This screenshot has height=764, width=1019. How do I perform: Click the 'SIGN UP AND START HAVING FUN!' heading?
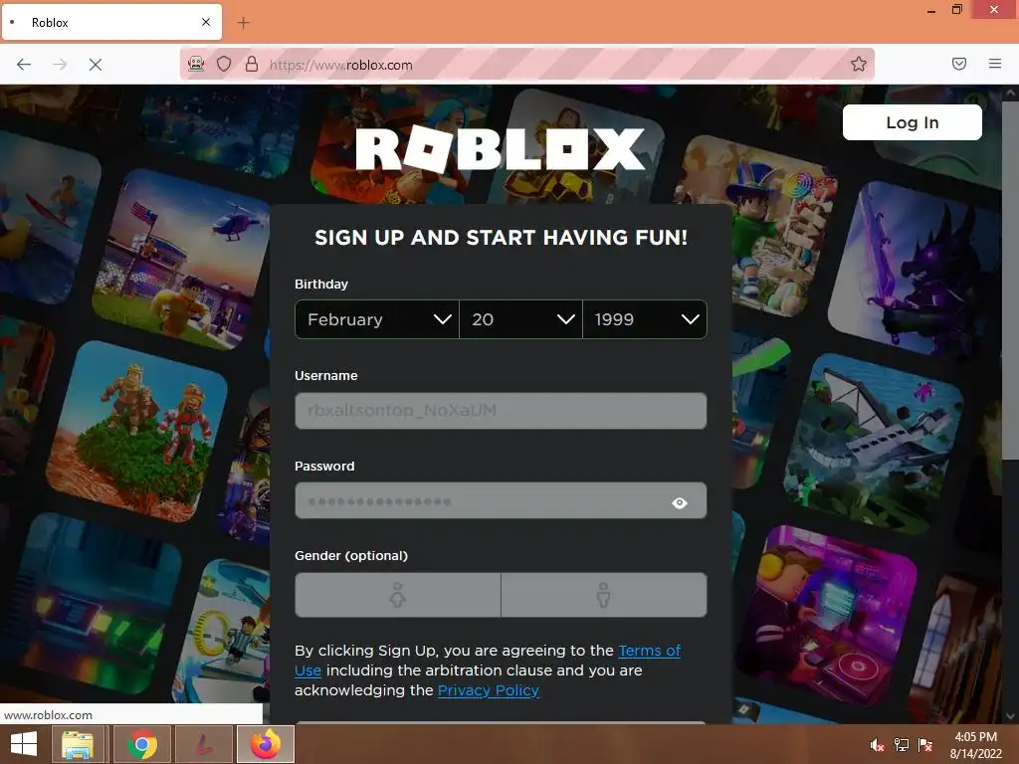pyautogui.click(x=502, y=237)
